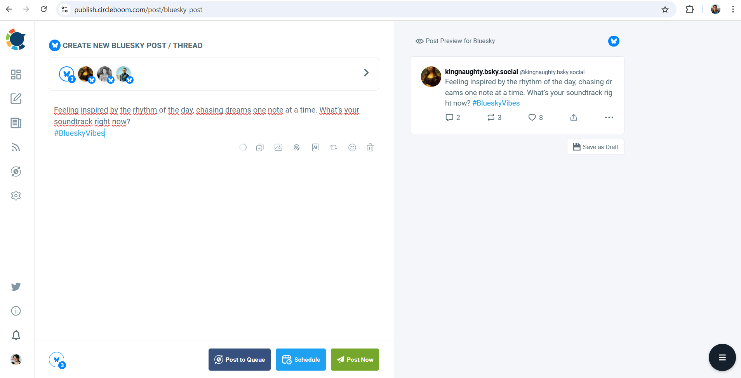Screen dimensions: 741x378
Task: Attach an image to the post
Action: click(278, 147)
